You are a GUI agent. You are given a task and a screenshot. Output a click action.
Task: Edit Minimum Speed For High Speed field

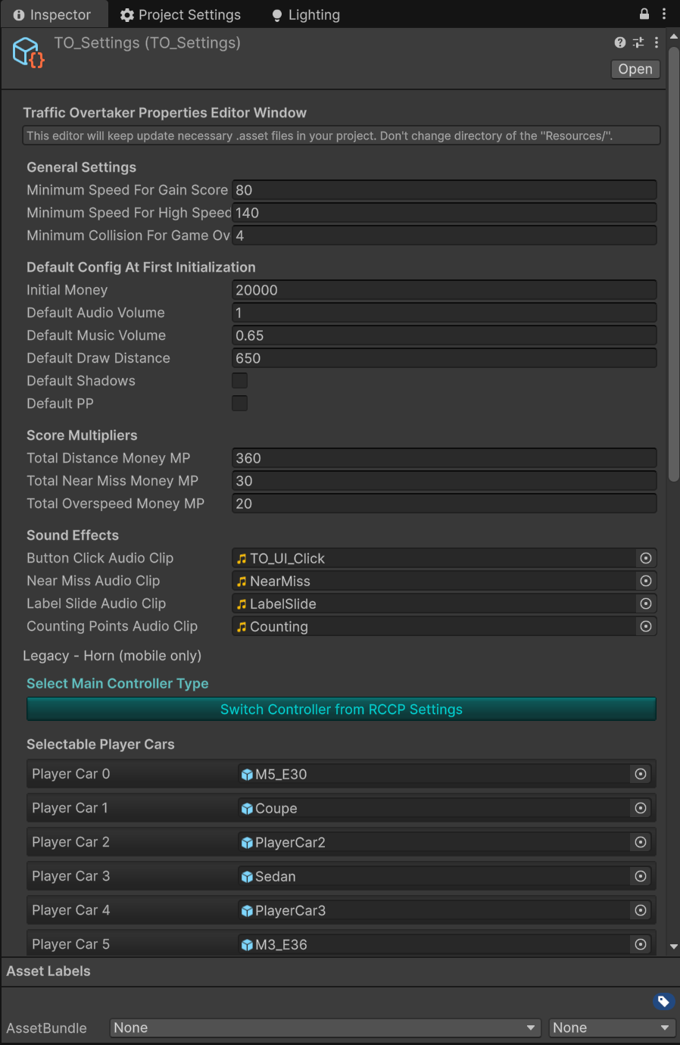(x=444, y=213)
